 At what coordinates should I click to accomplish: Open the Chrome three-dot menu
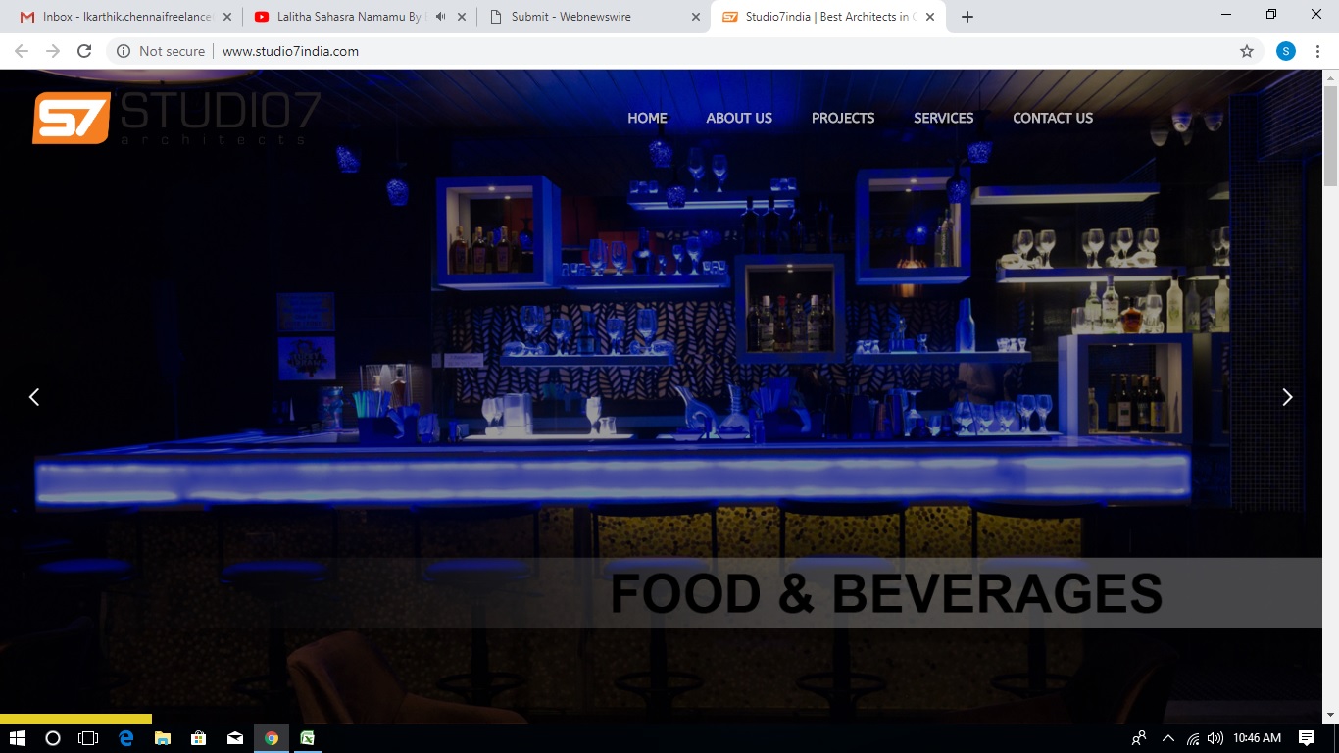(x=1317, y=51)
